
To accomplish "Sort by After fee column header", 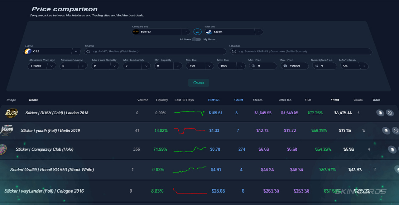I will (285, 100).
